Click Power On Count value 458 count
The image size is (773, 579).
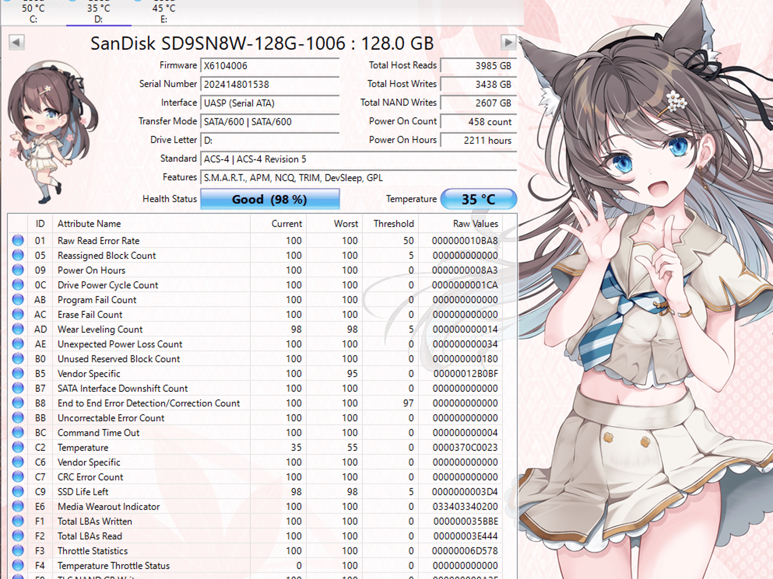[x=479, y=121]
